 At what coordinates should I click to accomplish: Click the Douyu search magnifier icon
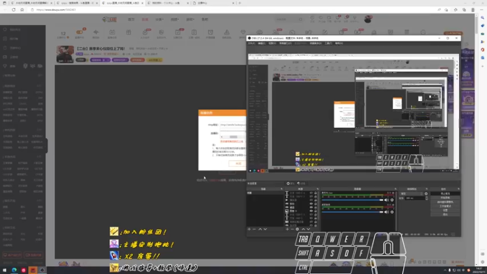click(301, 19)
